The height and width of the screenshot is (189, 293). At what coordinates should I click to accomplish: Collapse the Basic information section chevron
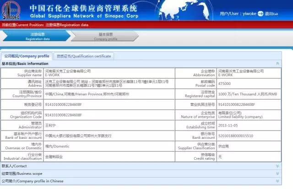coord(277,63)
